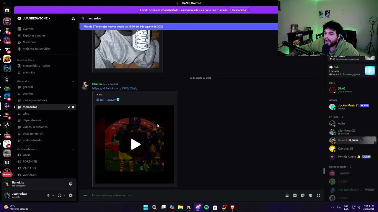This screenshot has width=378, height=212.
Task: Open RuneLite from the taskbar
Action: (189, 207)
